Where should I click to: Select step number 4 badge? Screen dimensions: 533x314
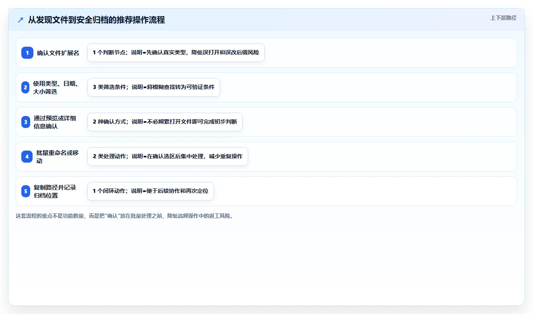click(x=27, y=157)
